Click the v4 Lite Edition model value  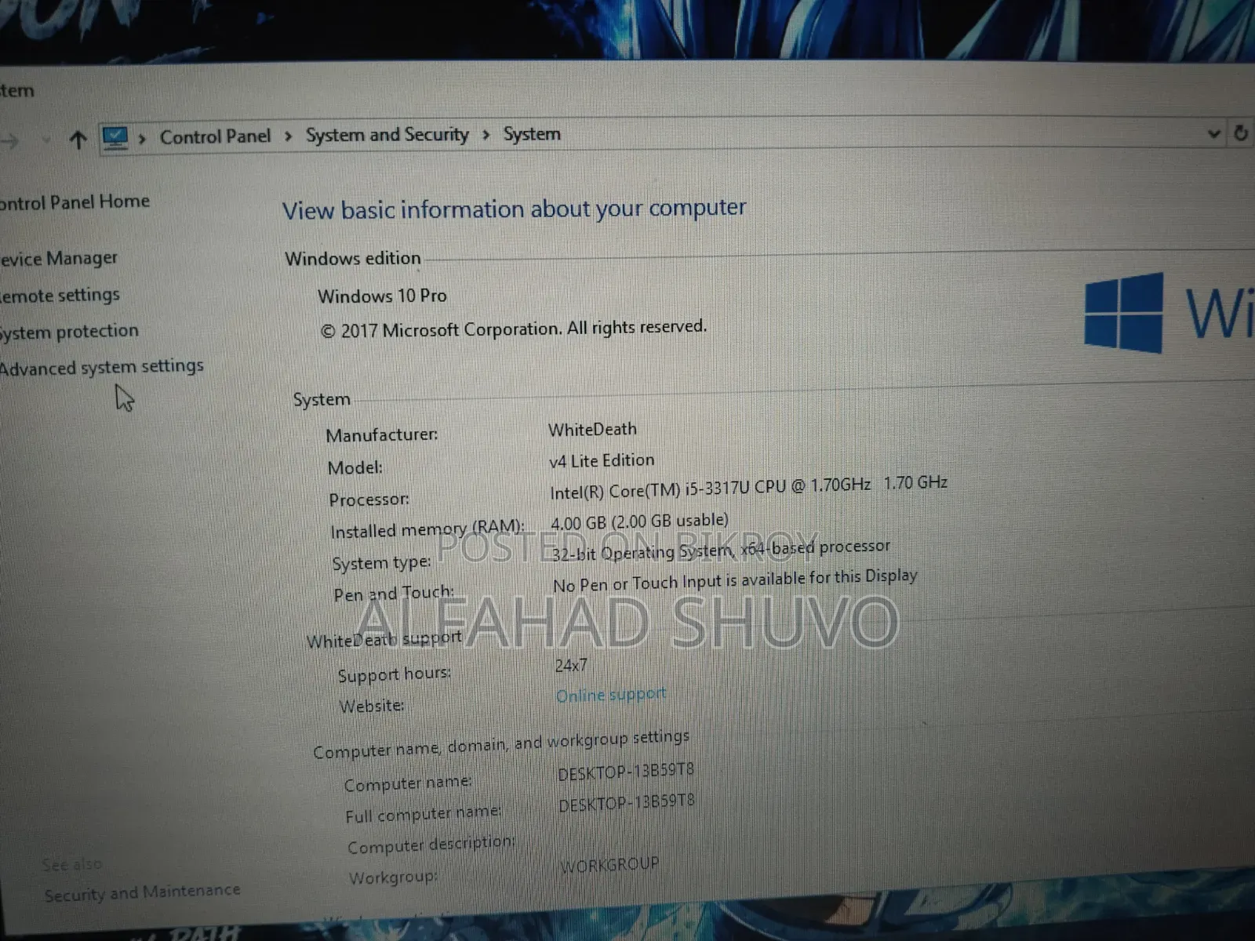click(601, 461)
